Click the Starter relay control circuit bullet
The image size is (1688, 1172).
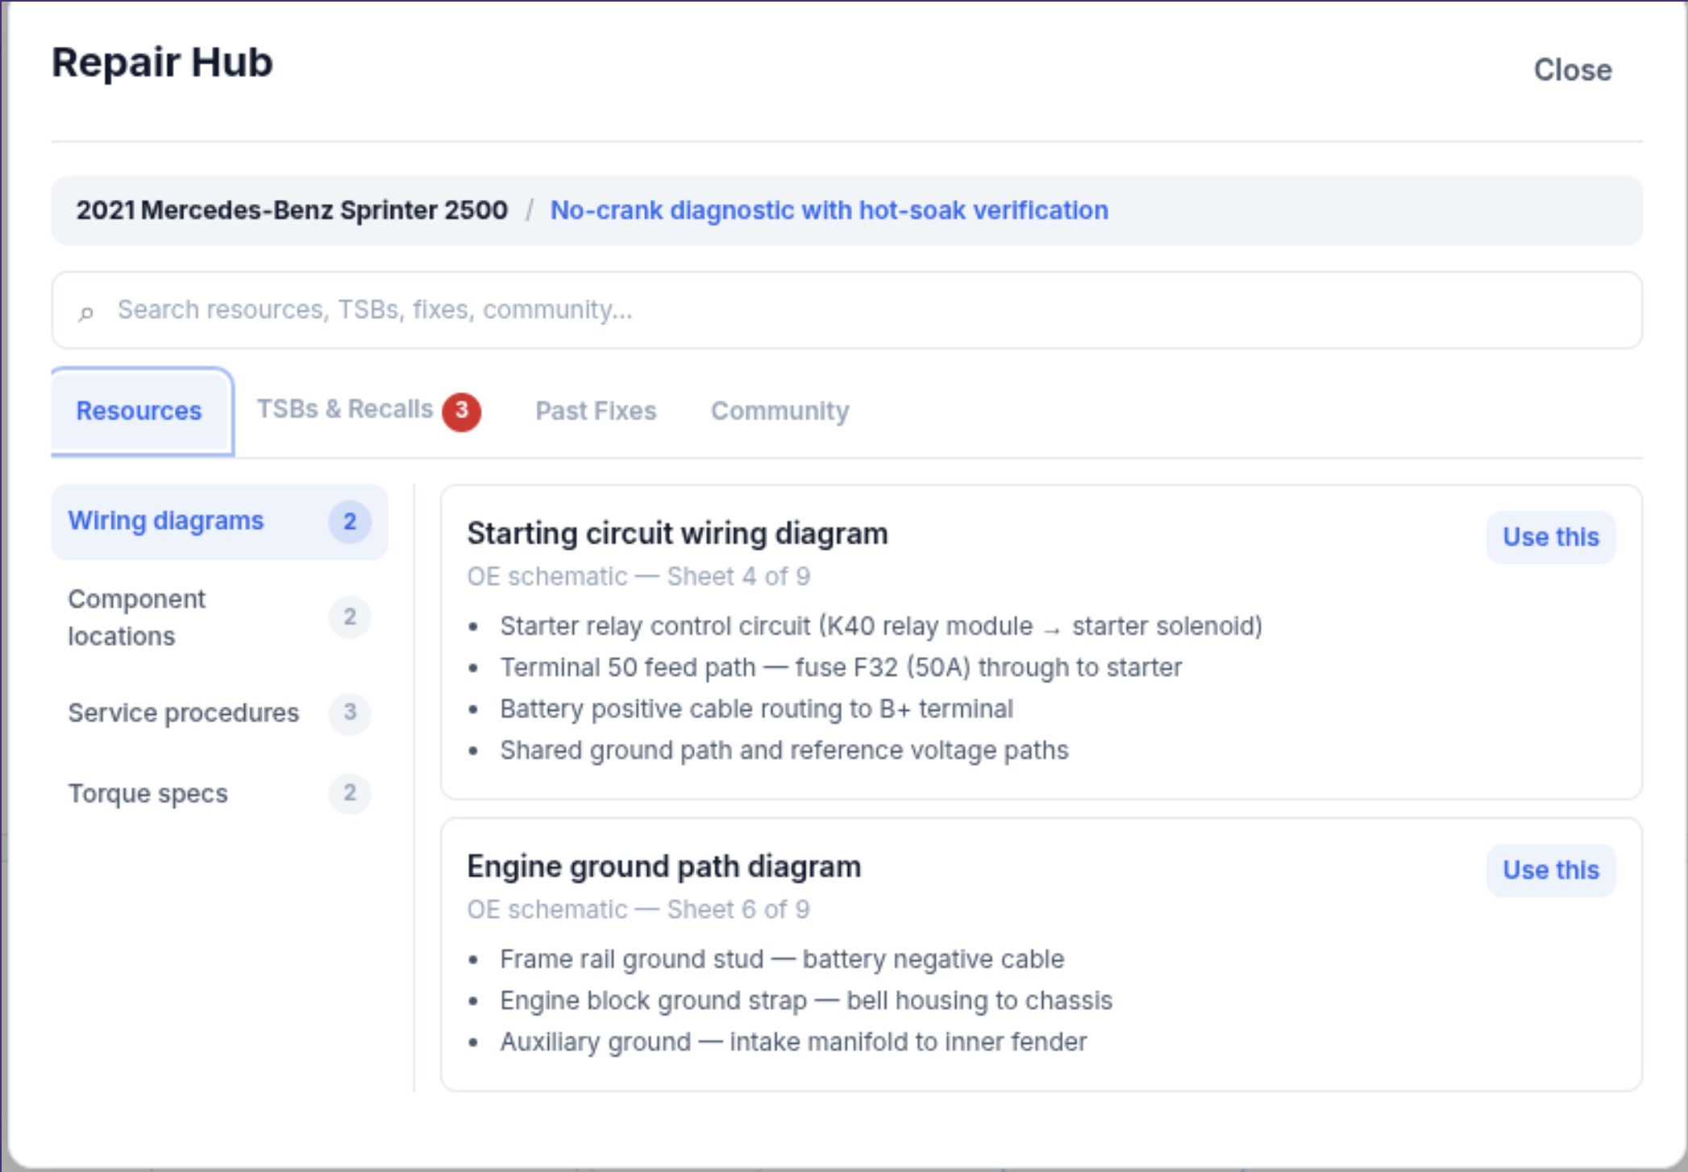881,626
